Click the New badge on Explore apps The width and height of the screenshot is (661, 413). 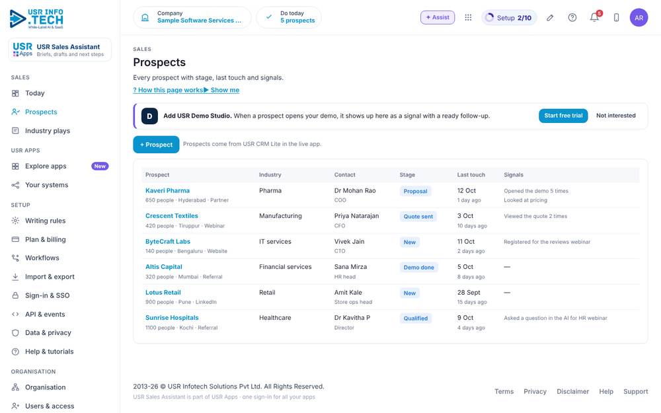tap(100, 166)
